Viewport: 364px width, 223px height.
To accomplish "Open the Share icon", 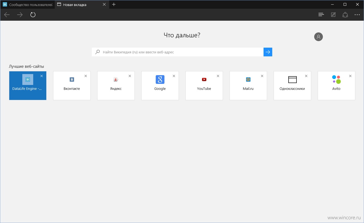I will point(345,15).
